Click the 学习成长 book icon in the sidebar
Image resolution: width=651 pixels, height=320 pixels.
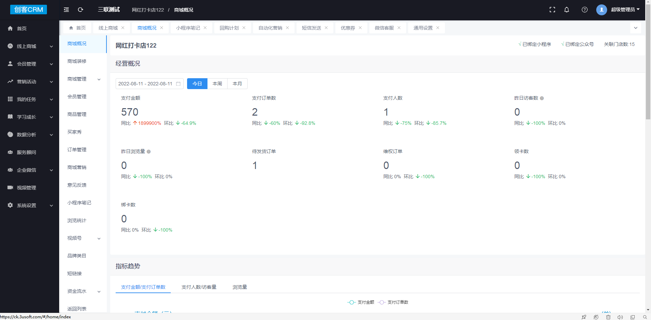pos(10,117)
